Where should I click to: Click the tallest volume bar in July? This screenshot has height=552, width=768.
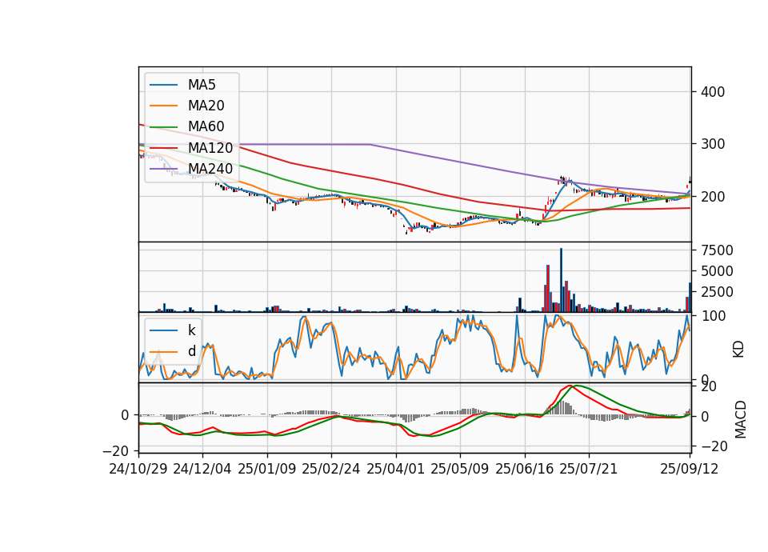click(562, 280)
